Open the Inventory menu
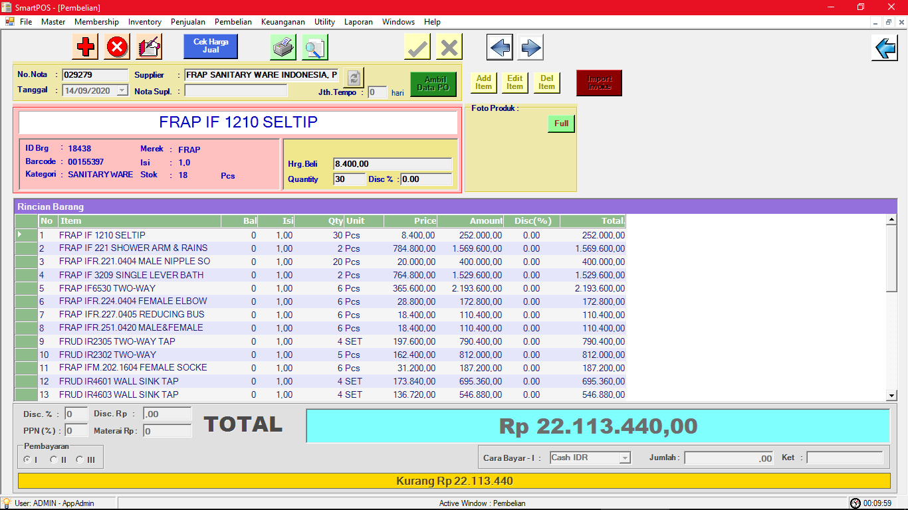The height and width of the screenshot is (510, 908). point(145,22)
